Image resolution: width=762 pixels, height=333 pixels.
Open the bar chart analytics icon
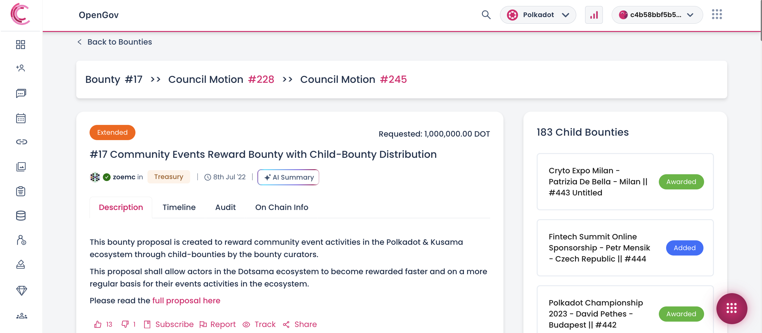point(594,15)
